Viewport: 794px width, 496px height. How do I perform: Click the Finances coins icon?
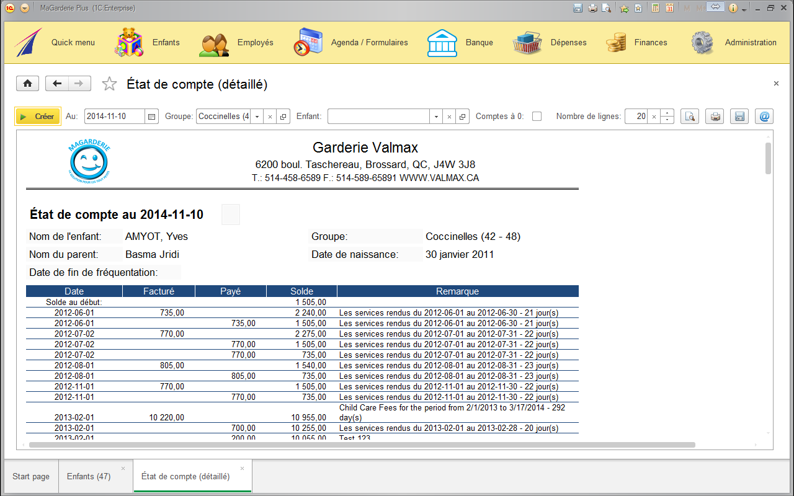click(615, 42)
